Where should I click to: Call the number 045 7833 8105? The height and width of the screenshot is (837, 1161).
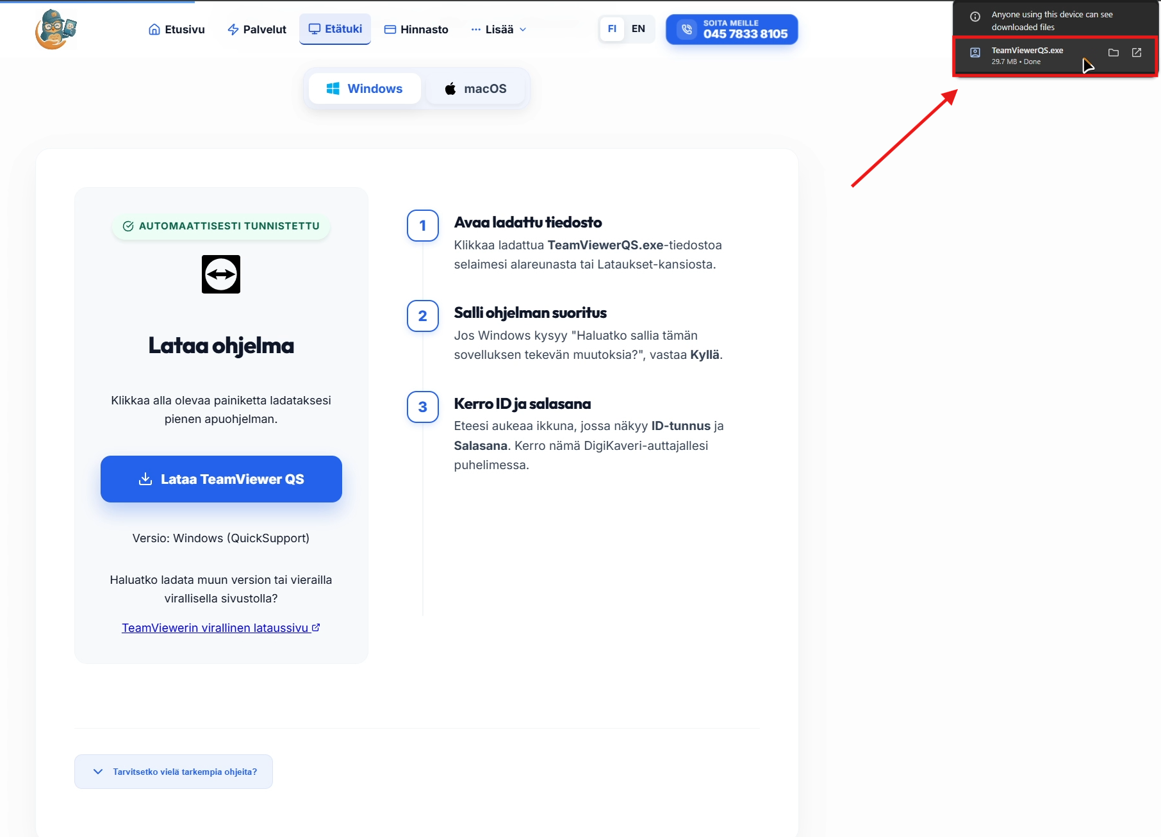pos(732,29)
